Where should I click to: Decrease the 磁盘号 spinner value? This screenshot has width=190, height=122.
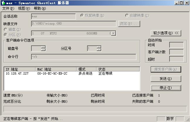click(x=43, y=49)
